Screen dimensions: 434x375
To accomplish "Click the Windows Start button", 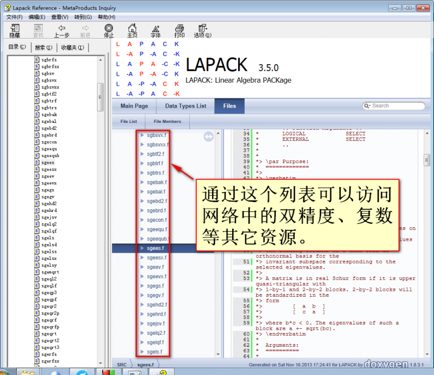I will click(4, 372).
